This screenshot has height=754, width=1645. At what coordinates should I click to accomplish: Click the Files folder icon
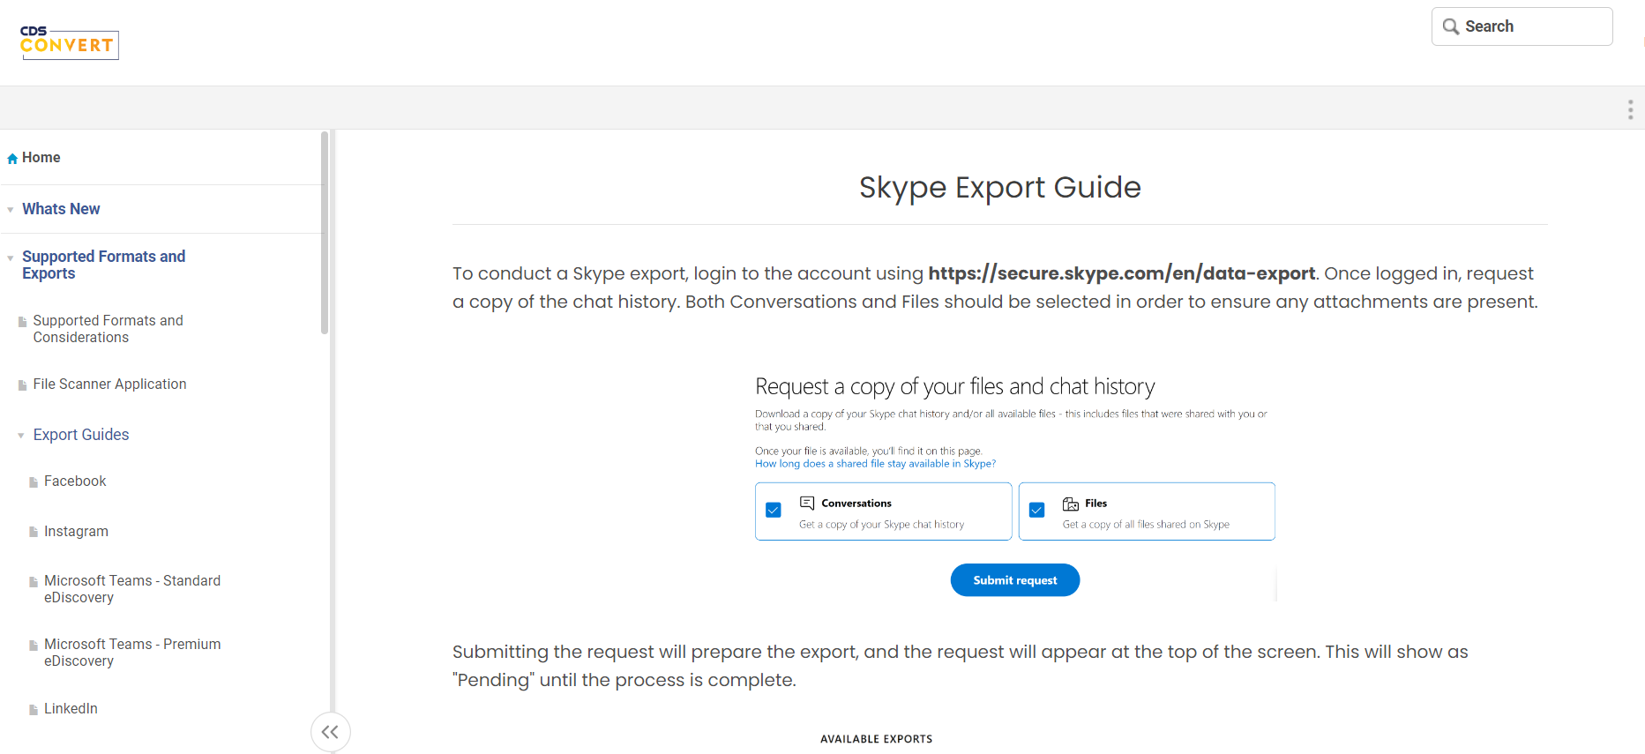[x=1071, y=504]
